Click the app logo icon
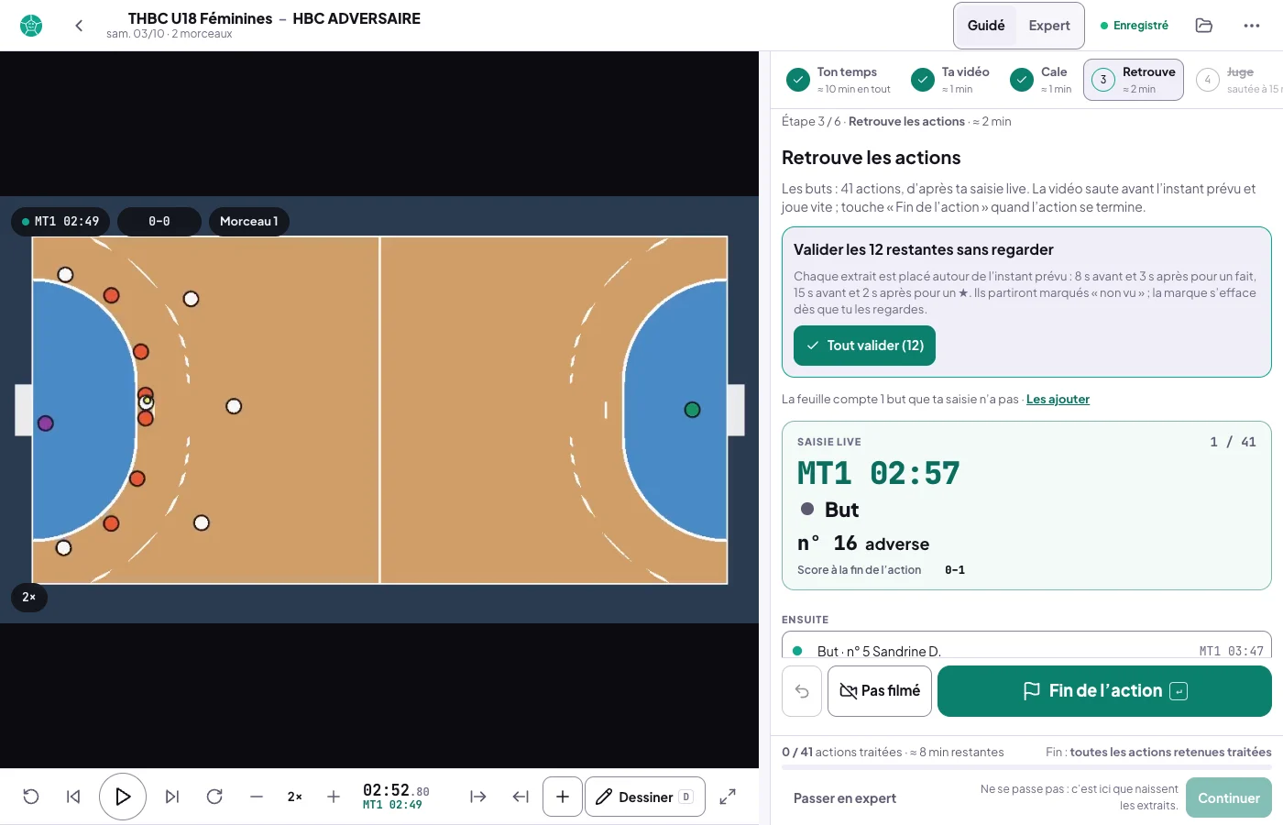The width and height of the screenshot is (1283, 825). [31, 26]
